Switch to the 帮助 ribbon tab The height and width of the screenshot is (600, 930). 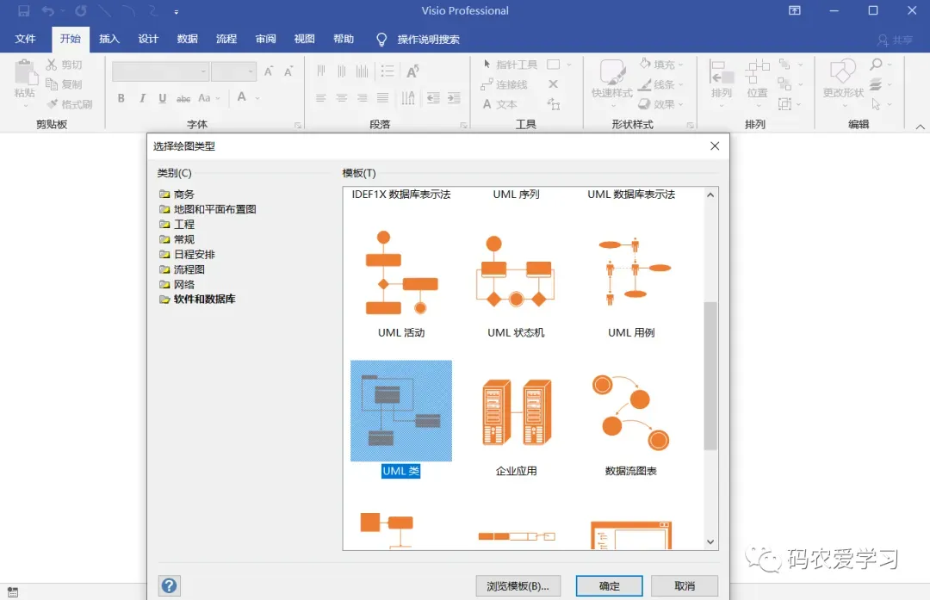(344, 39)
